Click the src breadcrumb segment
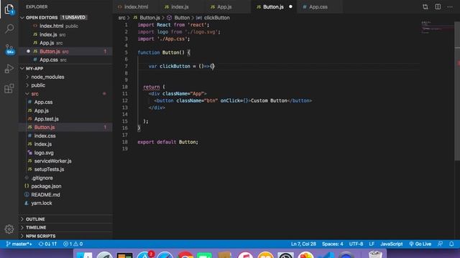The image size is (460, 258). [x=121, y=18]
